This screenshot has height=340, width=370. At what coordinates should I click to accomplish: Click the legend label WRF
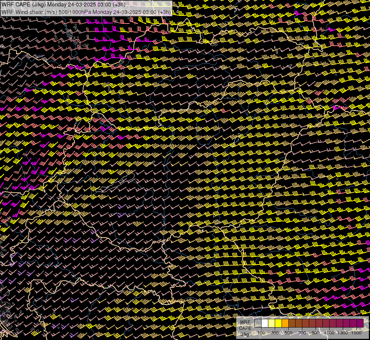(245, 322)
